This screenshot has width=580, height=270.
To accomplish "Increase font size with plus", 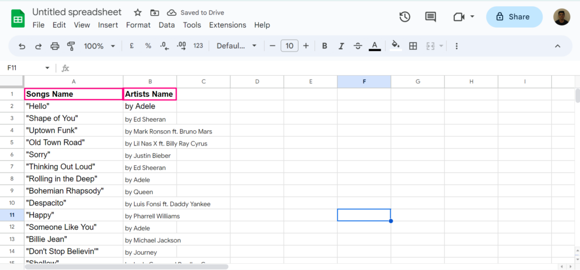I will tap(306, 46).
